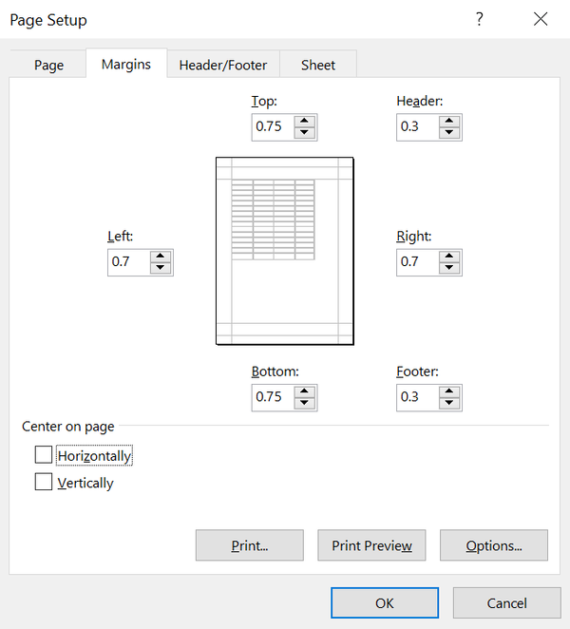Click the Print... button
Screen dimensions: 570x629
point(250,545)
